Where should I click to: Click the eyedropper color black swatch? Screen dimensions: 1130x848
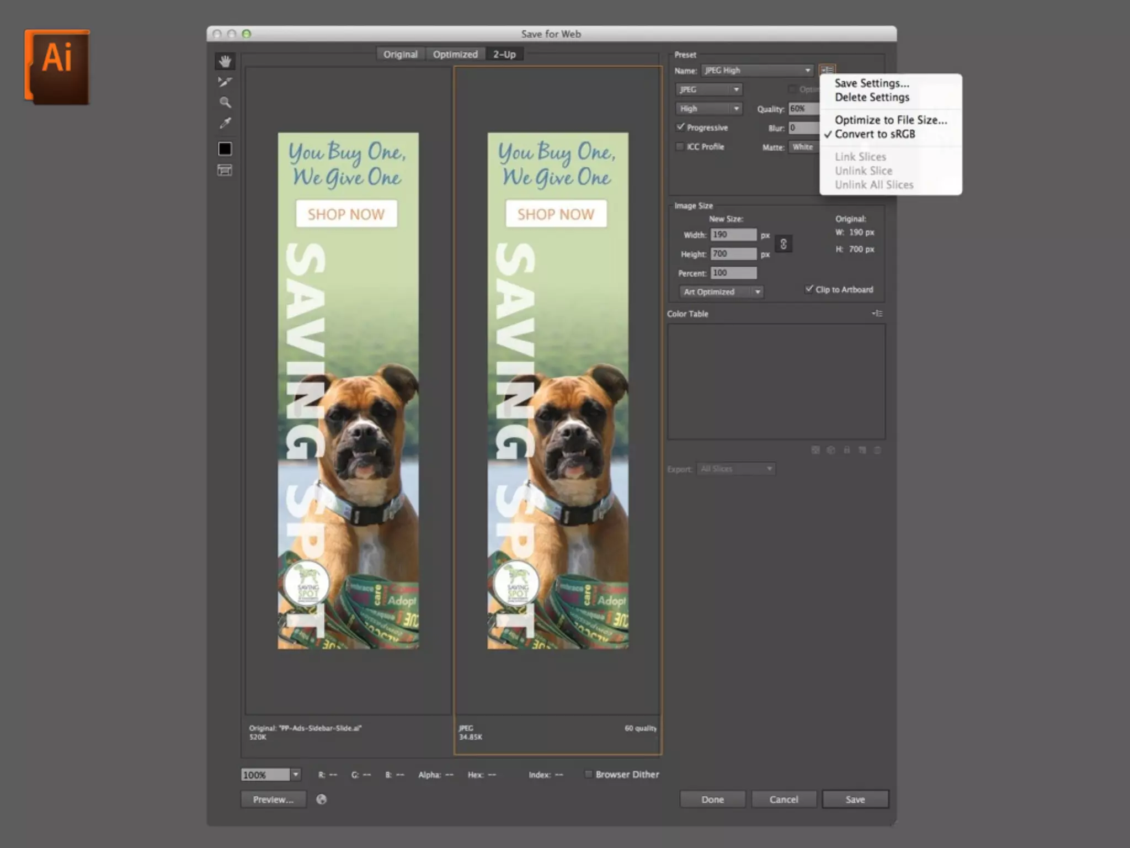click(225, 149)
